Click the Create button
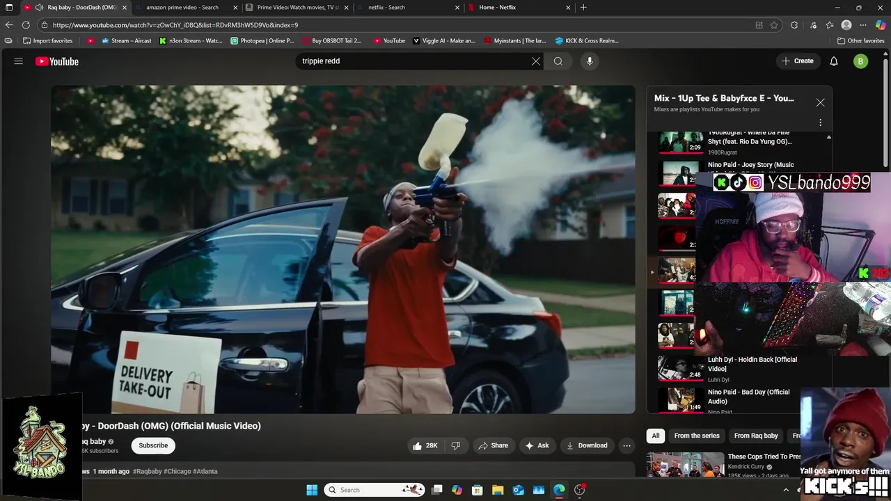 click(798, 61)
